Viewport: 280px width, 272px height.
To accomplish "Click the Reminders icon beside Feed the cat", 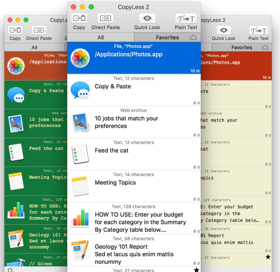I will click(80, 154).
